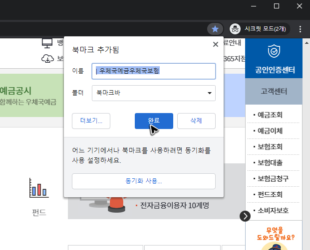Select 보험조회 in the quick menu
The height and width of the screenshot is (250, 310).
coord(270,147)
